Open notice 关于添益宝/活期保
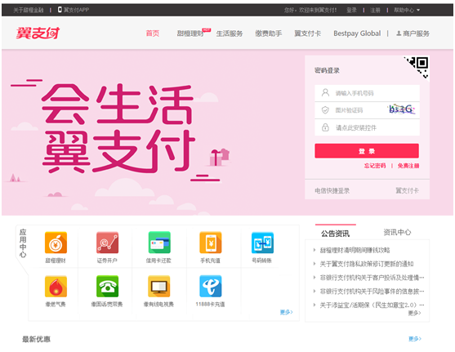The image size is (455, 352). [x=372, y=305]
